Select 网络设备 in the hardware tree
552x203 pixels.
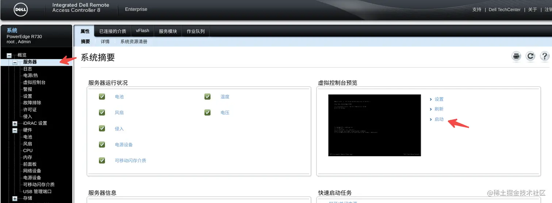click(32, 171)
